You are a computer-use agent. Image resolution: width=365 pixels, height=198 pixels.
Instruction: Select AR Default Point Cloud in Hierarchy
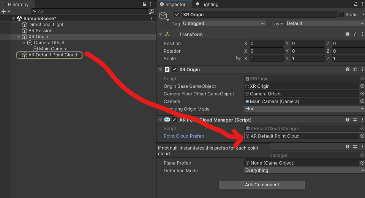(49, 55)
